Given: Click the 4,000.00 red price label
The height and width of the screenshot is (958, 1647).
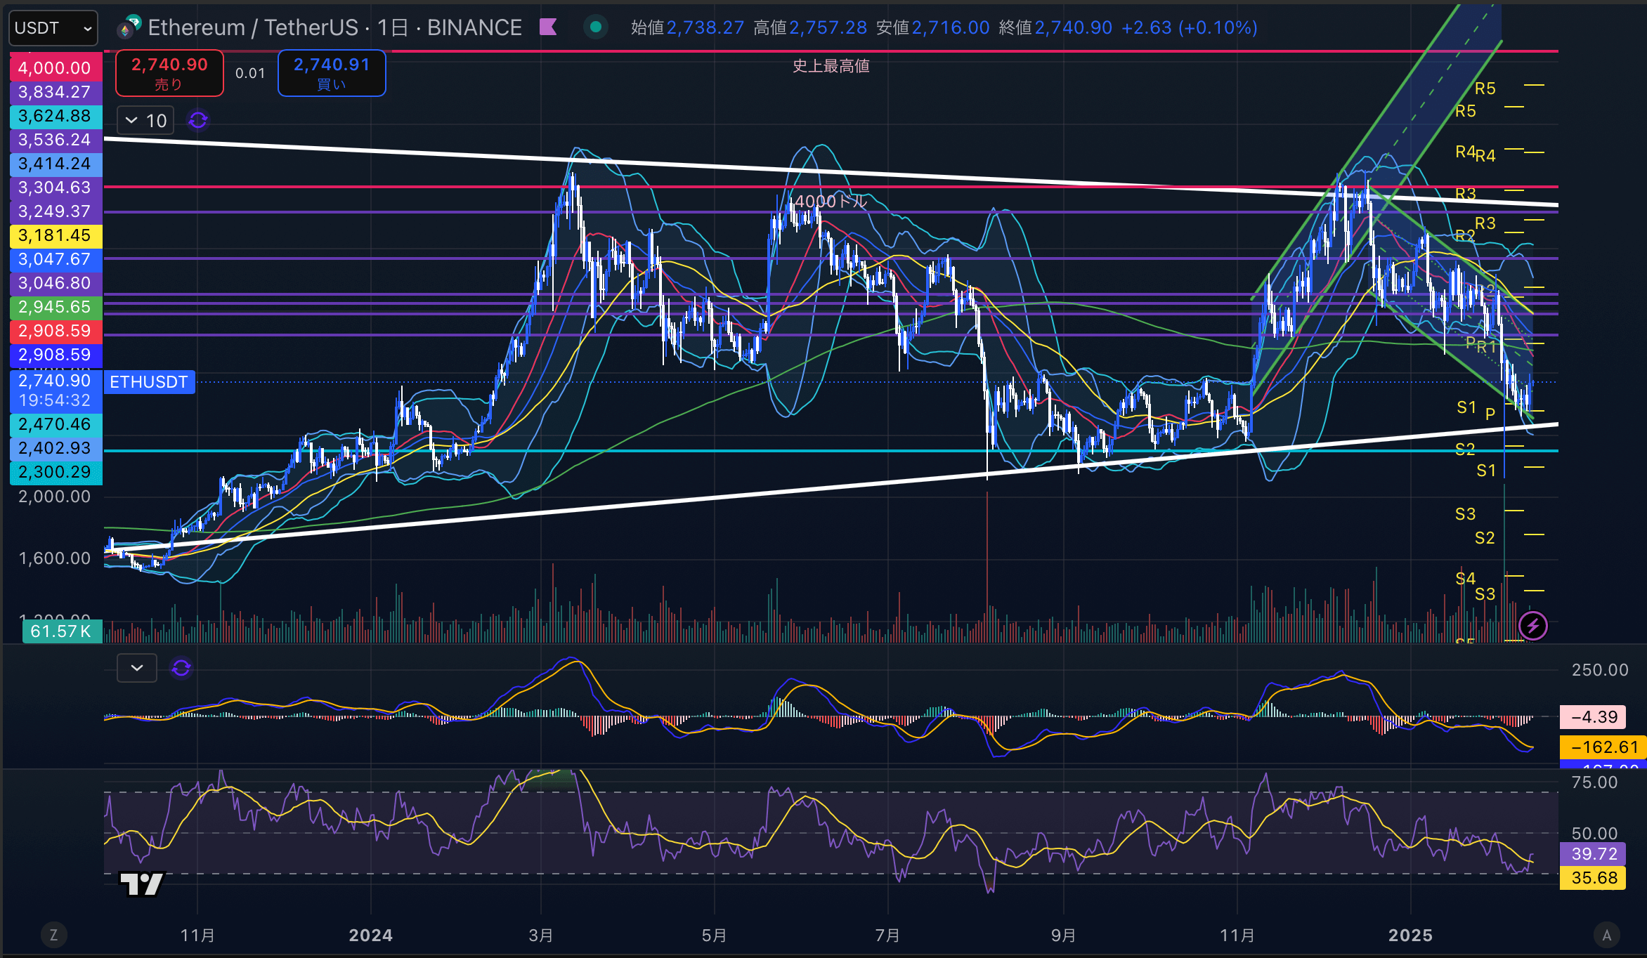Looking at the screenshot, I should pos(56,68).
